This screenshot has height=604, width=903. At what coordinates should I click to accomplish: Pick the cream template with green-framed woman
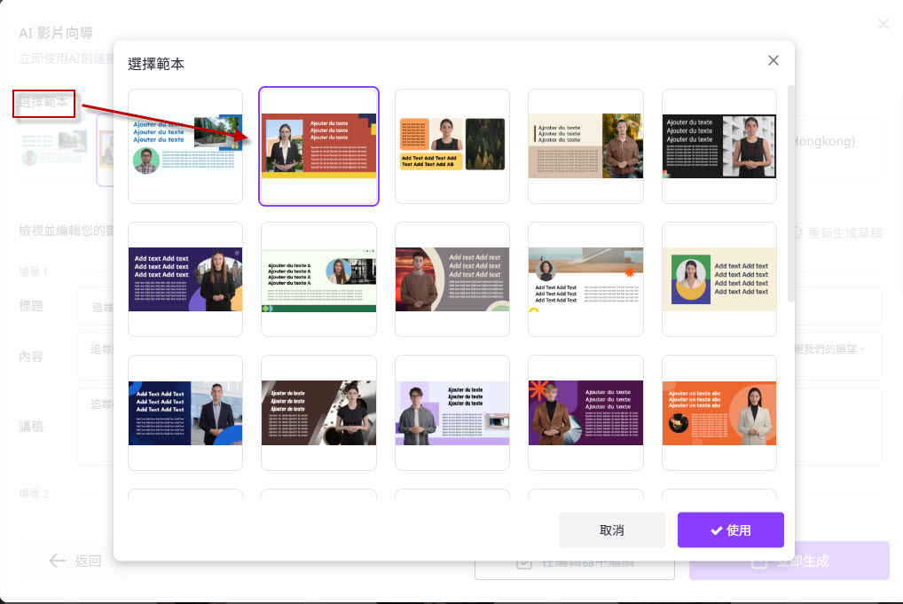(x=719, y=279)
